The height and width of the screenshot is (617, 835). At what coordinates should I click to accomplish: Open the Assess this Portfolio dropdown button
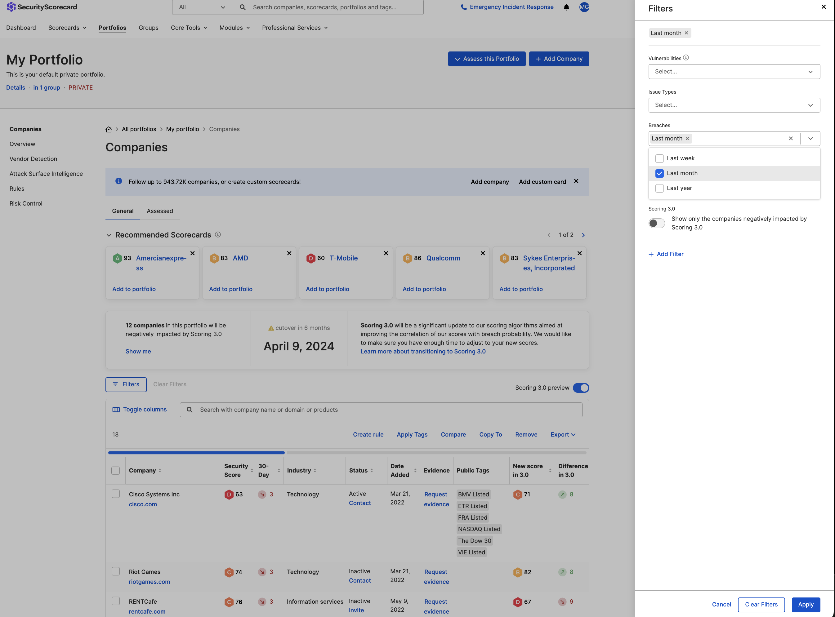click(486, 59)
